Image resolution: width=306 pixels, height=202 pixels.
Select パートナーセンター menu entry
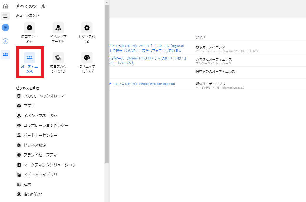40,135
